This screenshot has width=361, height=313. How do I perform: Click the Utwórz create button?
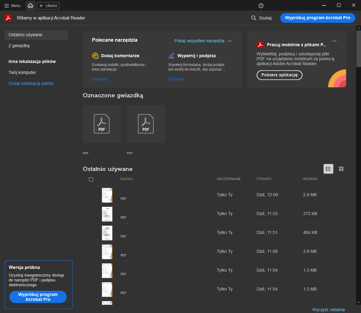click(48, 5)
